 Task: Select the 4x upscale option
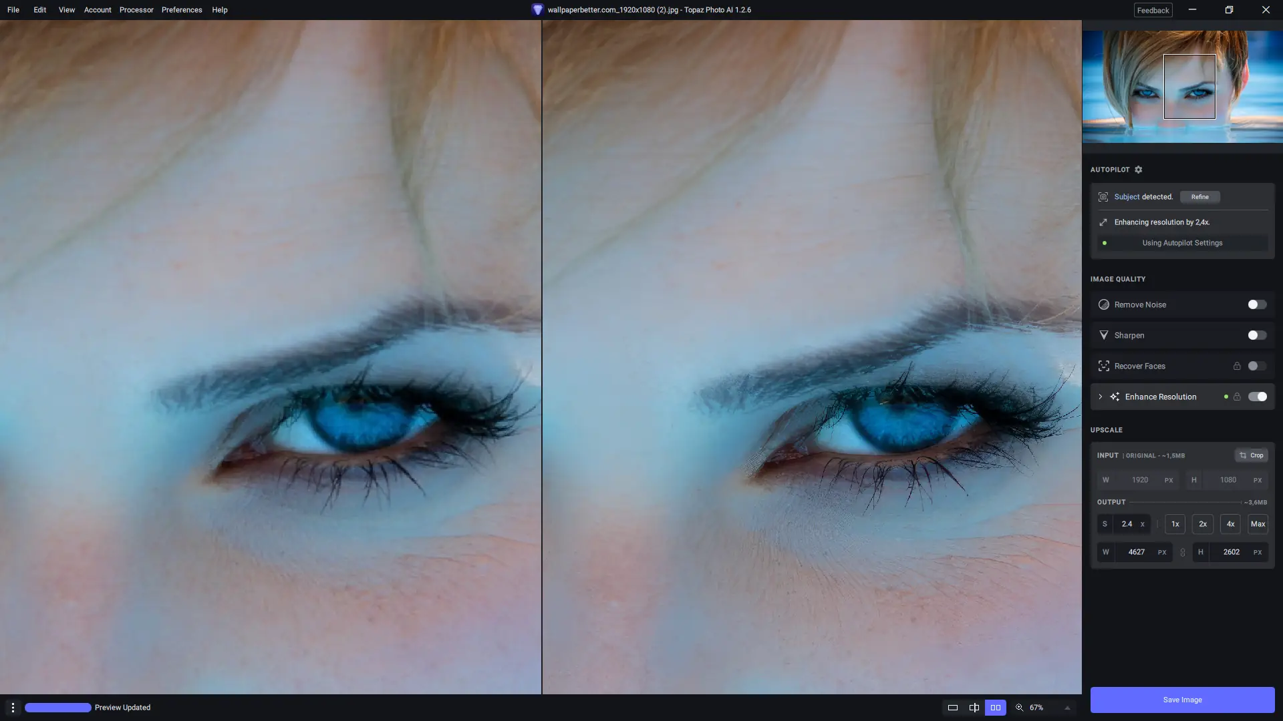(1230, 524)
